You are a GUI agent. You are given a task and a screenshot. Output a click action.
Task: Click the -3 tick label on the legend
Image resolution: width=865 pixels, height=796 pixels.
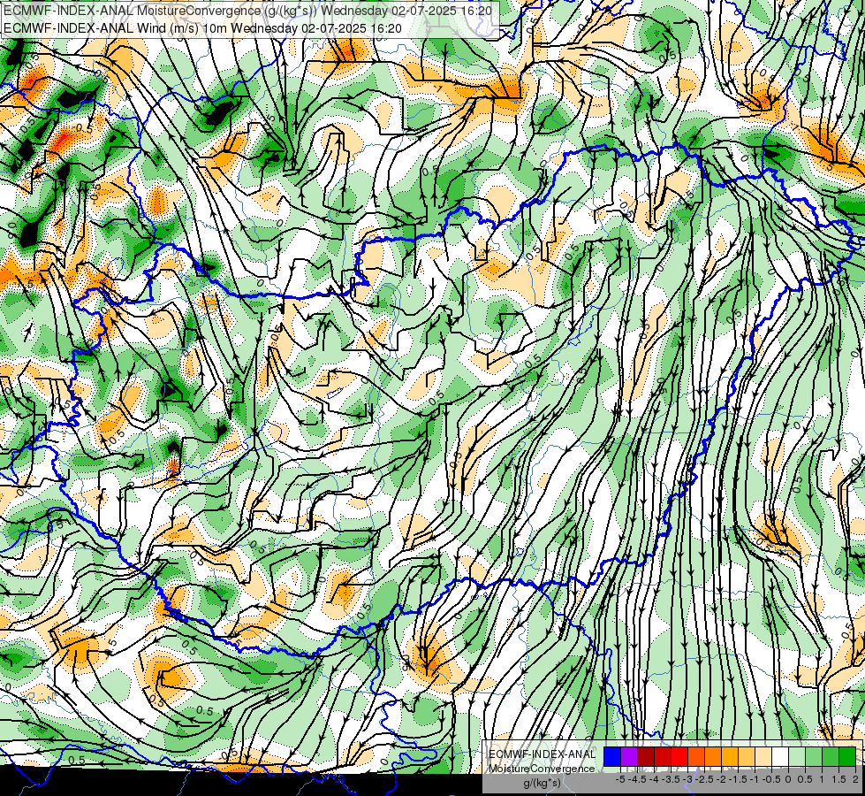(687, 779)
